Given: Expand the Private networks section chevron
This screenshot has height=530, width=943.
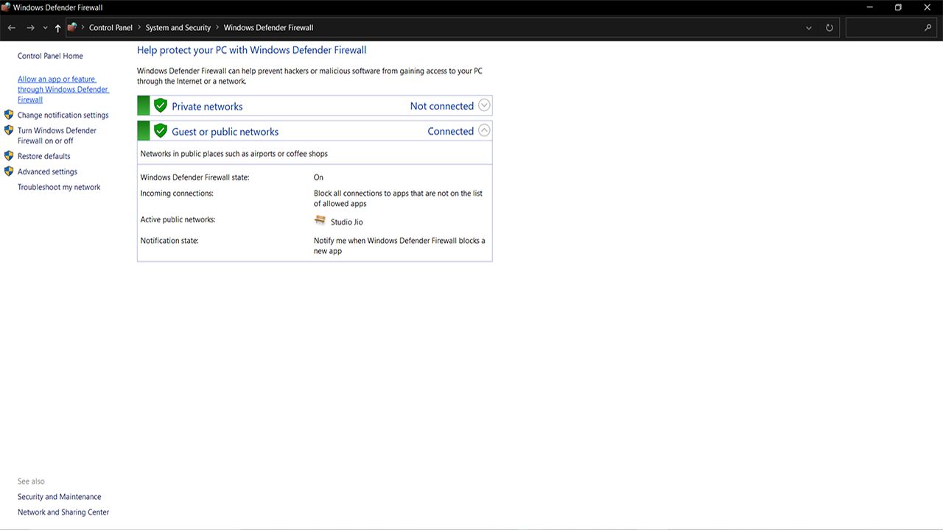Looking at the screenshot, I should click(x=484, y=105).
